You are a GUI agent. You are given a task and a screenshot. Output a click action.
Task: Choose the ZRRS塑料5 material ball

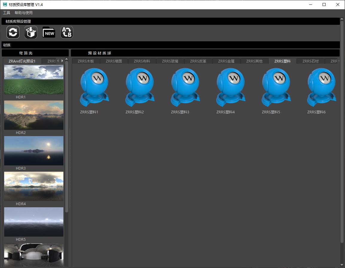pyautogui.click(x=276, y=87)
